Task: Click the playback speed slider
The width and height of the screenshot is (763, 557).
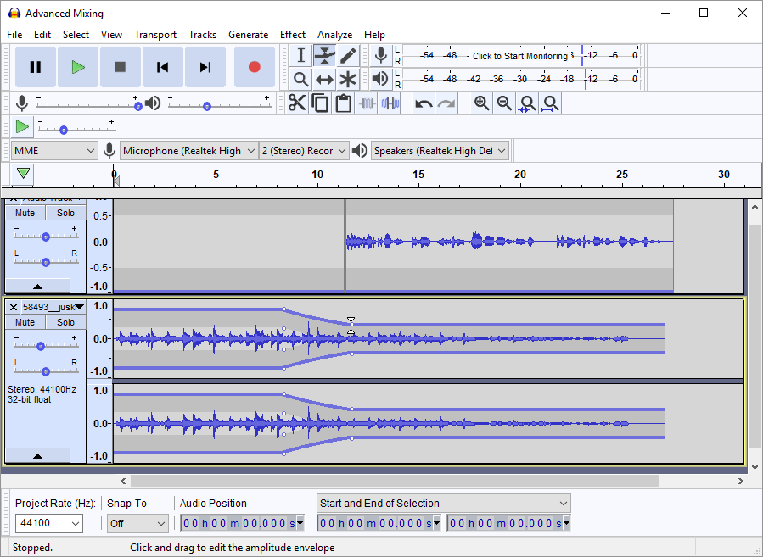Action: [64, 129]
